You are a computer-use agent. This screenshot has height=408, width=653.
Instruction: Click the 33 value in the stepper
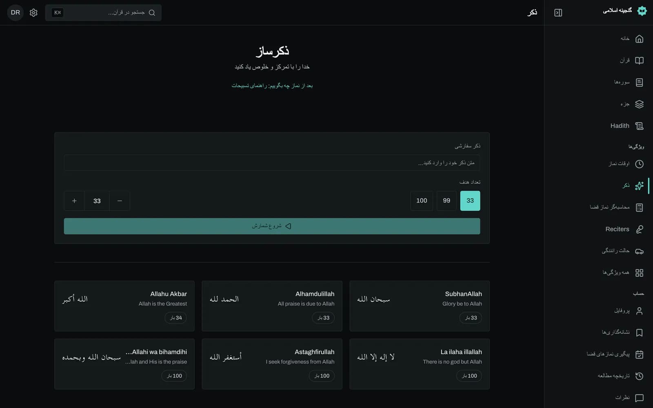point(97,201)
